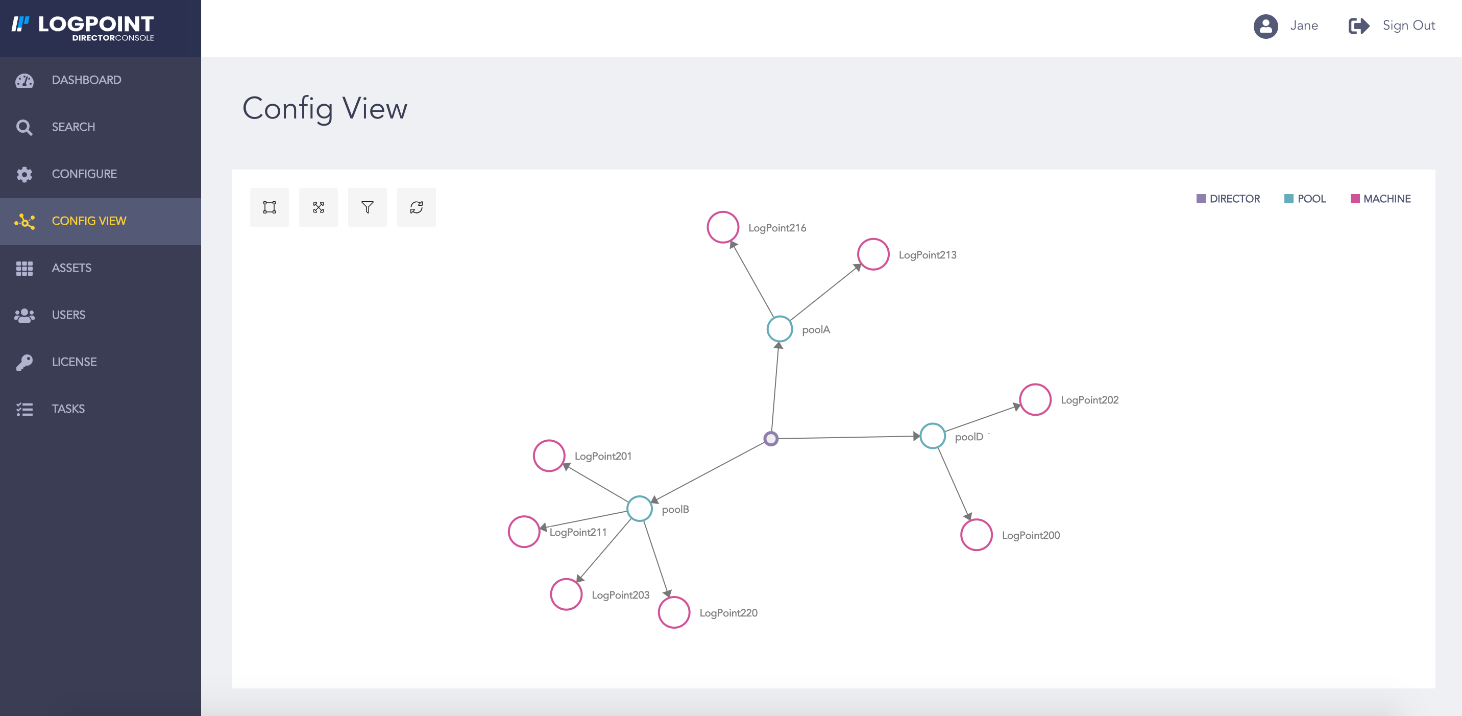Open the Tasks menu item
Image resolution: width=1462 pixels, height=716 pixels.
click(x=68, y=409)
